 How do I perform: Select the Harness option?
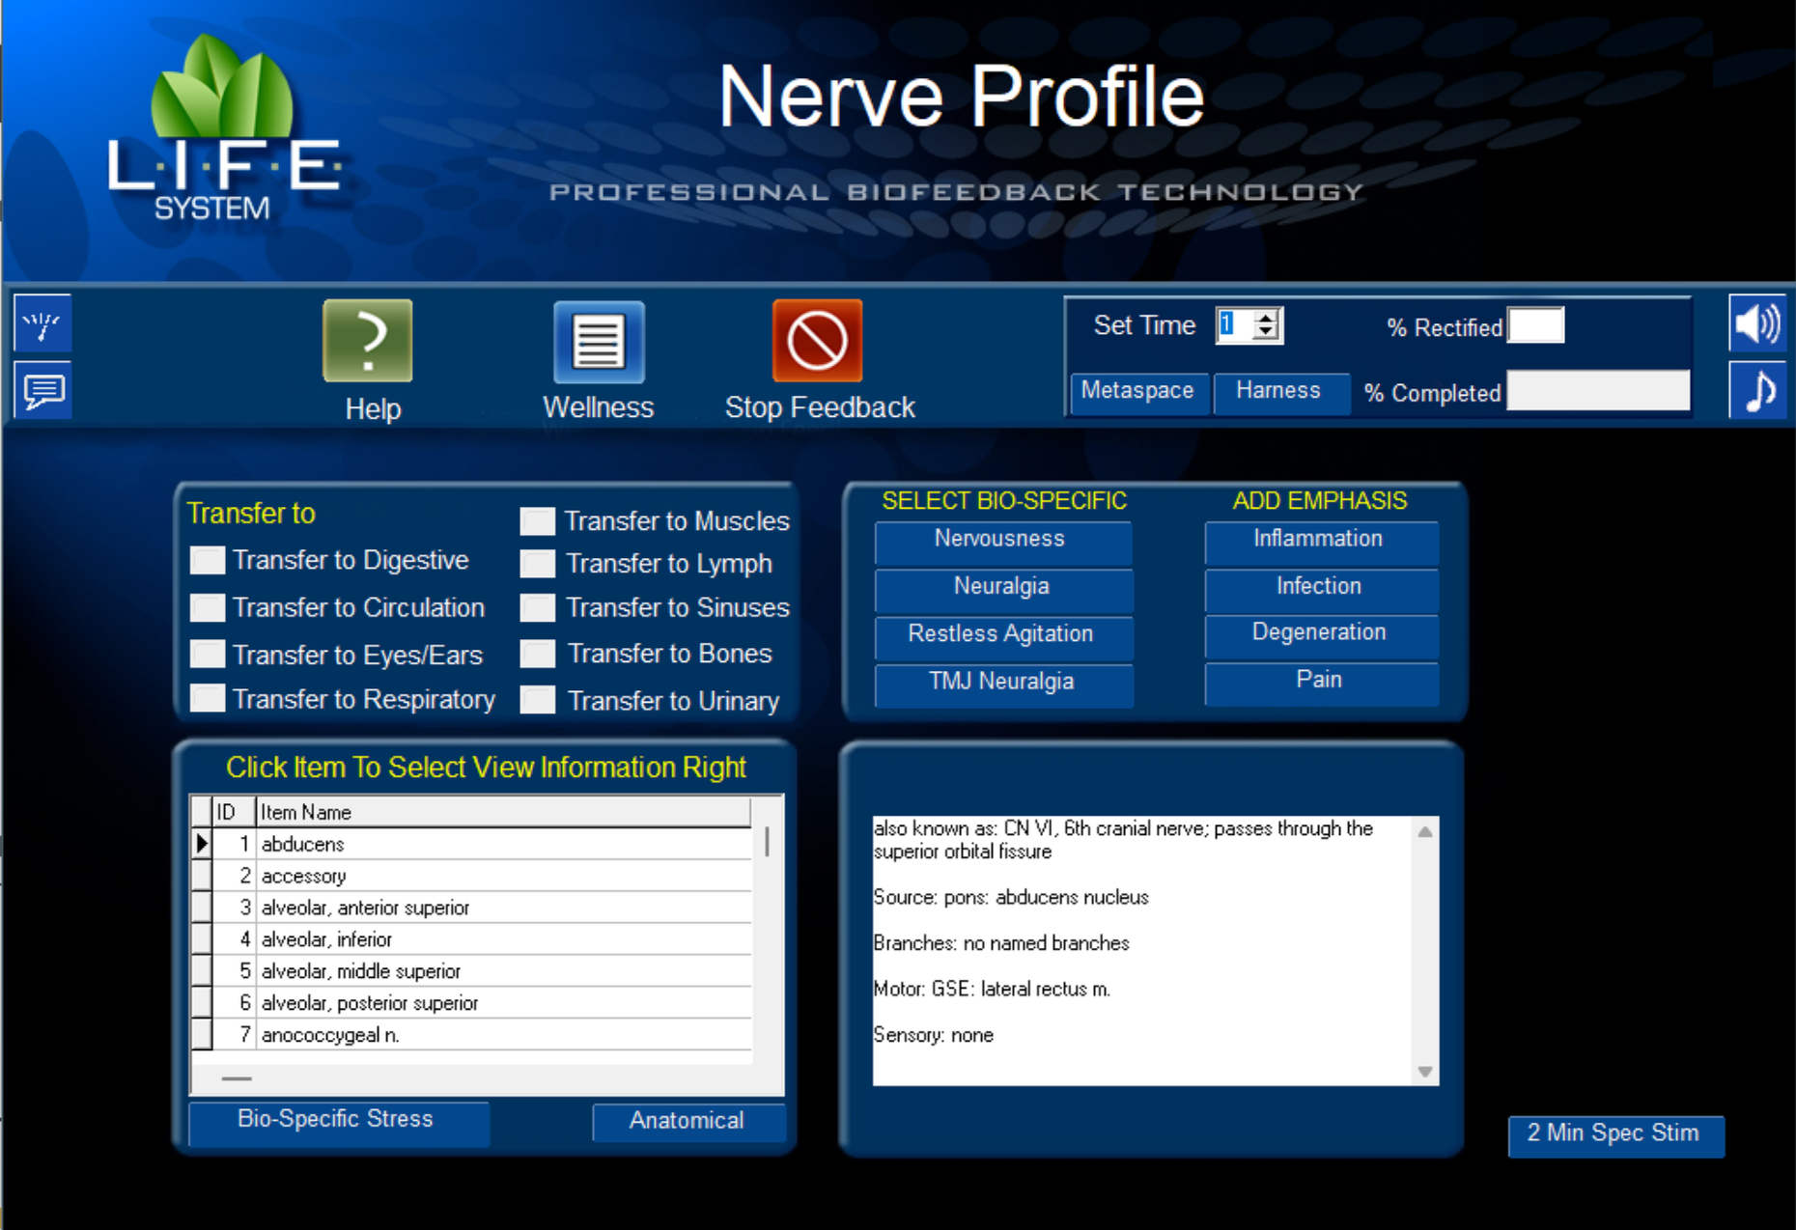[1280, 392]
